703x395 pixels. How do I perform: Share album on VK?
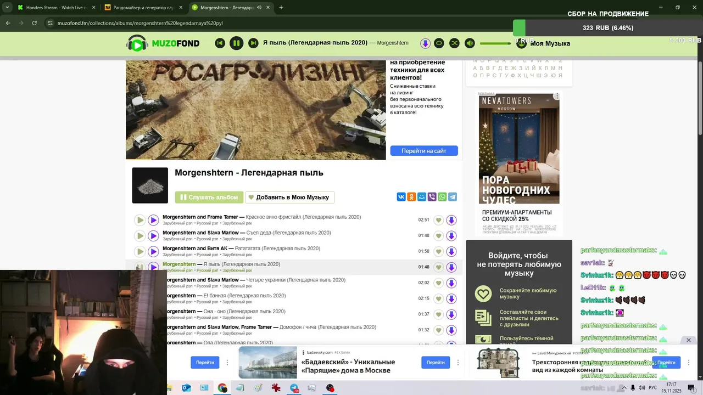[x=401, y=197]
